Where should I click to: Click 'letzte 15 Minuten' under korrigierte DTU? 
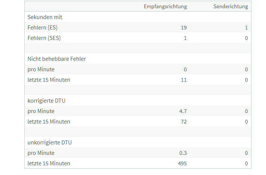pyautogui.click(x=49, y=122)
